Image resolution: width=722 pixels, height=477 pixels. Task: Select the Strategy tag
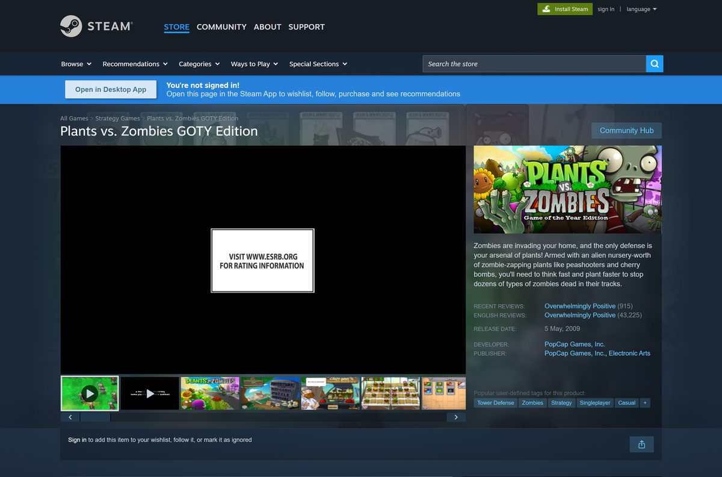point(561,403)
